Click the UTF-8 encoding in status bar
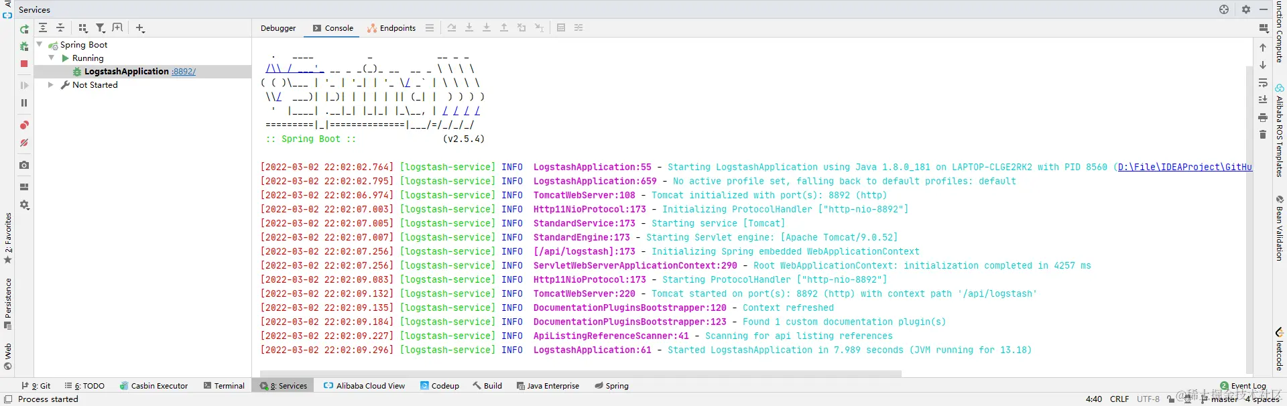 (x=1148, y=399)
